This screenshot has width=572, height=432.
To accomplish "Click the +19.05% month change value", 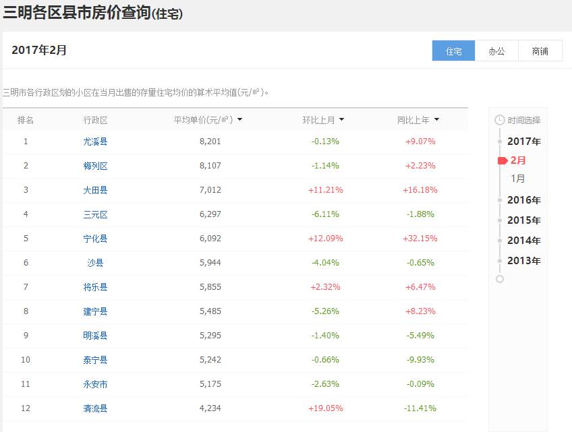I will pos(325,408).
